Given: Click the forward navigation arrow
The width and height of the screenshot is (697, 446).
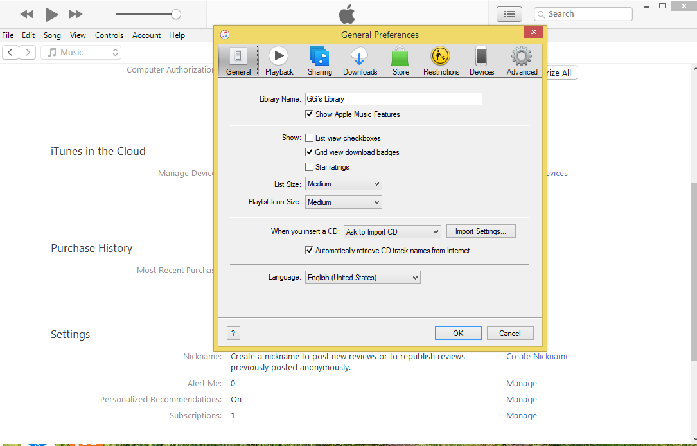Looking at the screenshot, I should [x=27, y=53].
